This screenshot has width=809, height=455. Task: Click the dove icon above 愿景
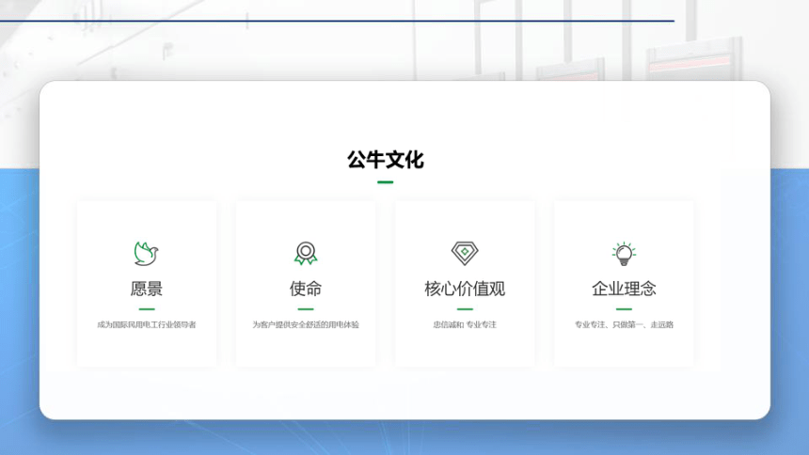pos(146,253)
